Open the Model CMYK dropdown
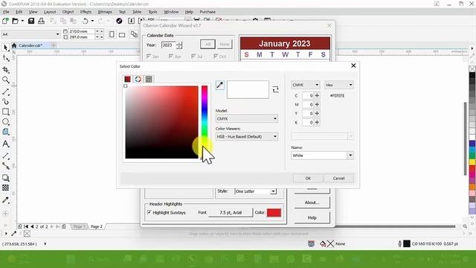The image size is (476, 268). (246, 118)
